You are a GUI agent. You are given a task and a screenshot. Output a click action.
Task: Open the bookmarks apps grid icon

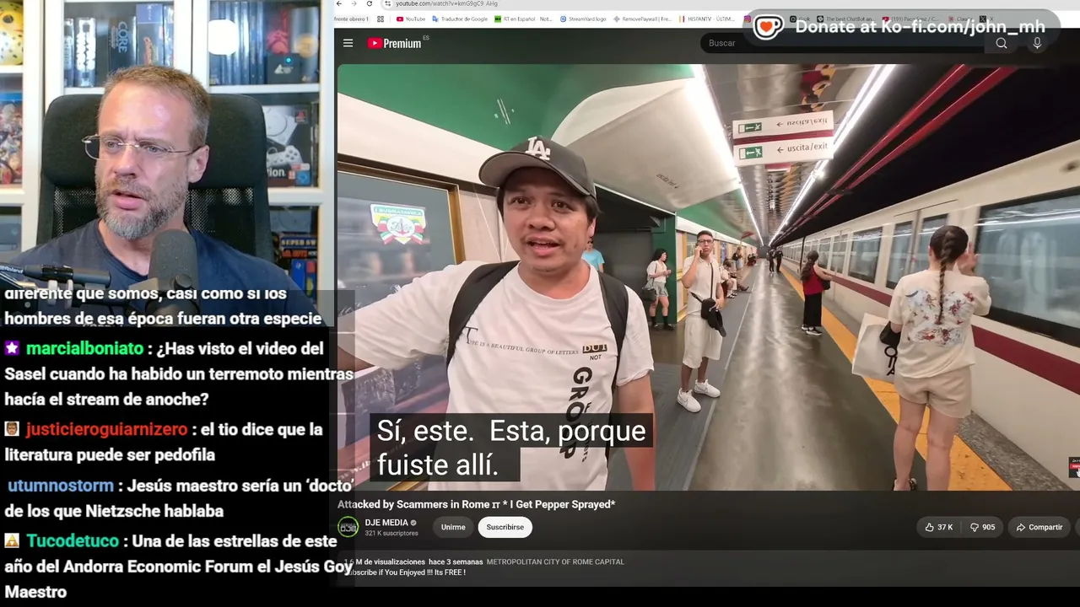(381, 19)
